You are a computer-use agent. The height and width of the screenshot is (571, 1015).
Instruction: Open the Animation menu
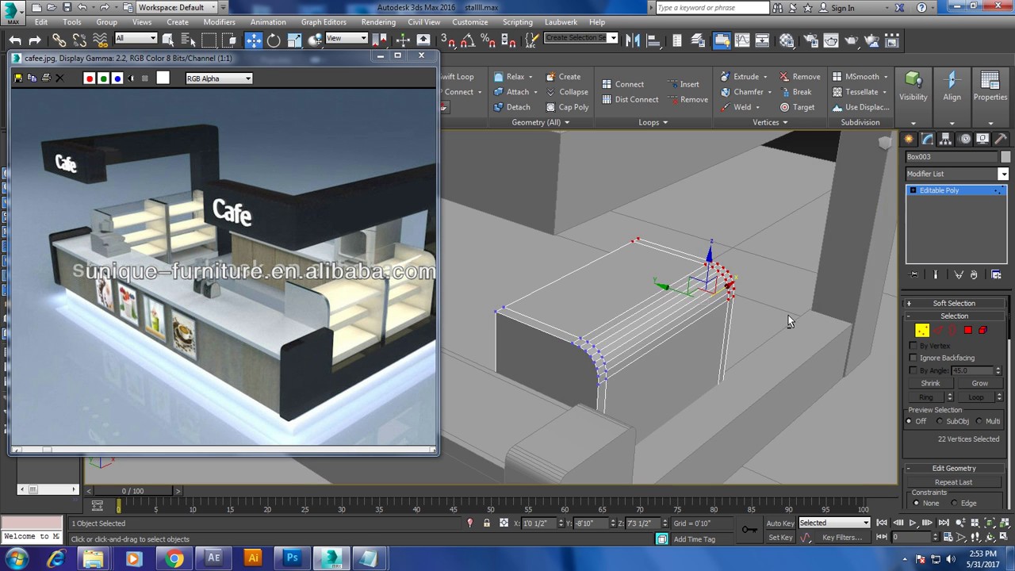pyautogui.click(x=268, y=22)
